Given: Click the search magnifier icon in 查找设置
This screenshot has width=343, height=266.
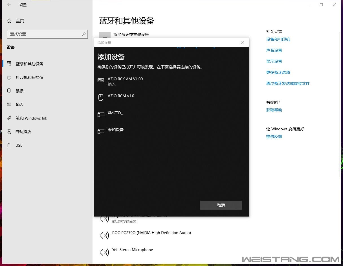Looking at the screenshot, I should [84, 34].
